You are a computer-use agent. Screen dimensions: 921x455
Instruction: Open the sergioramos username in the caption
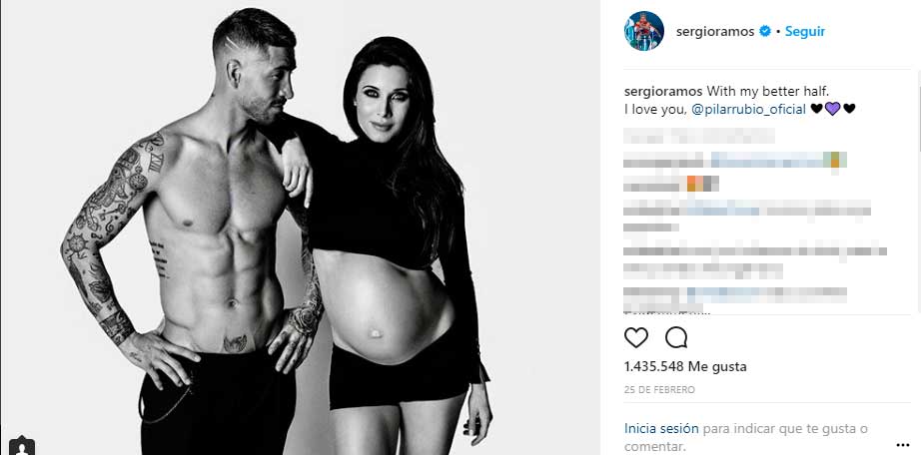pos(663,92)
